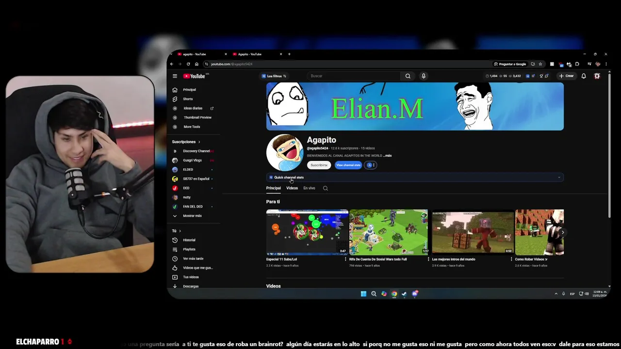This screenshot has height=349, width=621.
Task: Open Discord from the taskbar
Action: 414,294
